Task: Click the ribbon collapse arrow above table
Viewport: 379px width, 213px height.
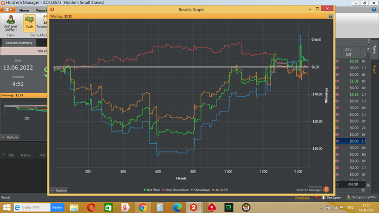Action: pyautogui.click(x=369, y=43)
